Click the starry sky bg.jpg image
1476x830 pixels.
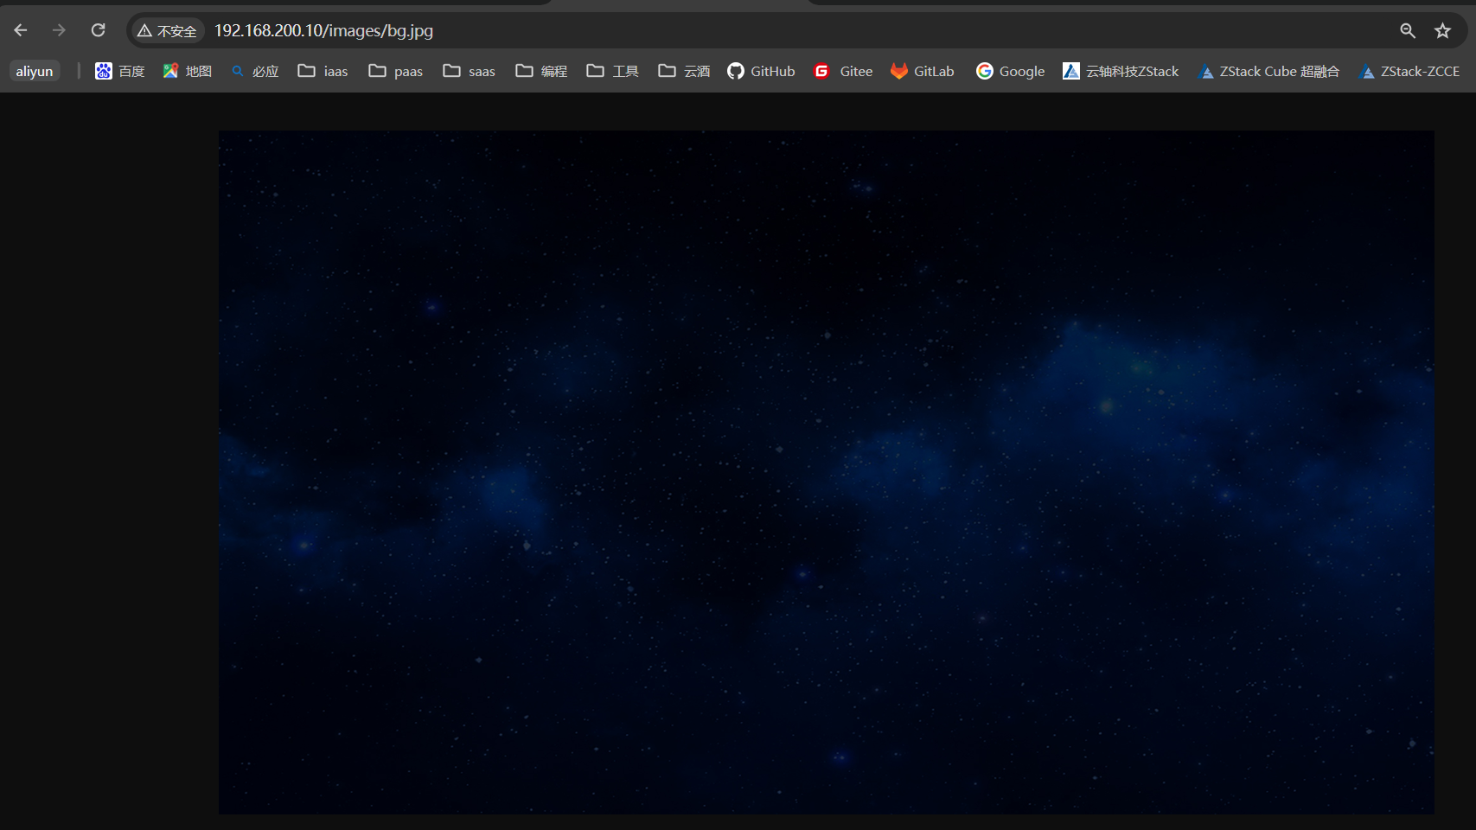coord(826,472)
